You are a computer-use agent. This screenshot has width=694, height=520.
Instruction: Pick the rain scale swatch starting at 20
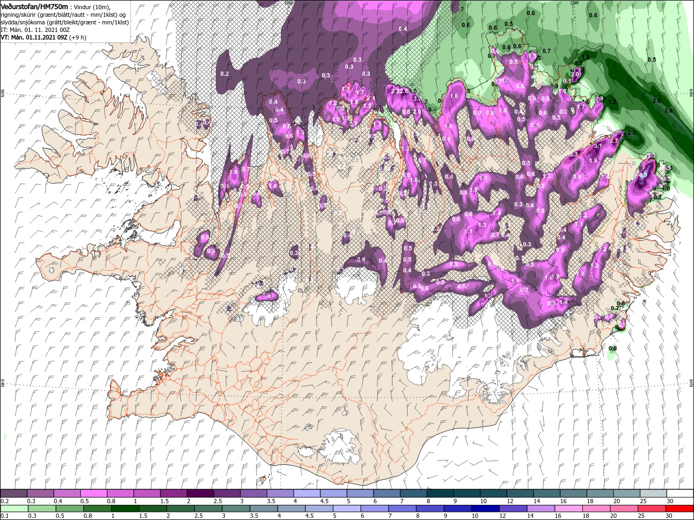click(625, 509)
